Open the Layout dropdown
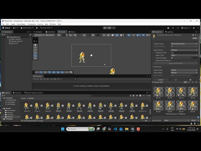 [x=186, y=28]
